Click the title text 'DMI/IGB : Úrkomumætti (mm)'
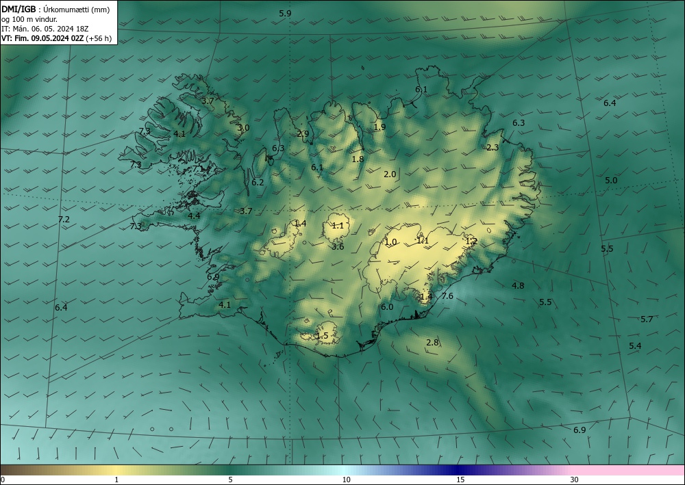Screen dimensions: 685x485 coord(55,9)
